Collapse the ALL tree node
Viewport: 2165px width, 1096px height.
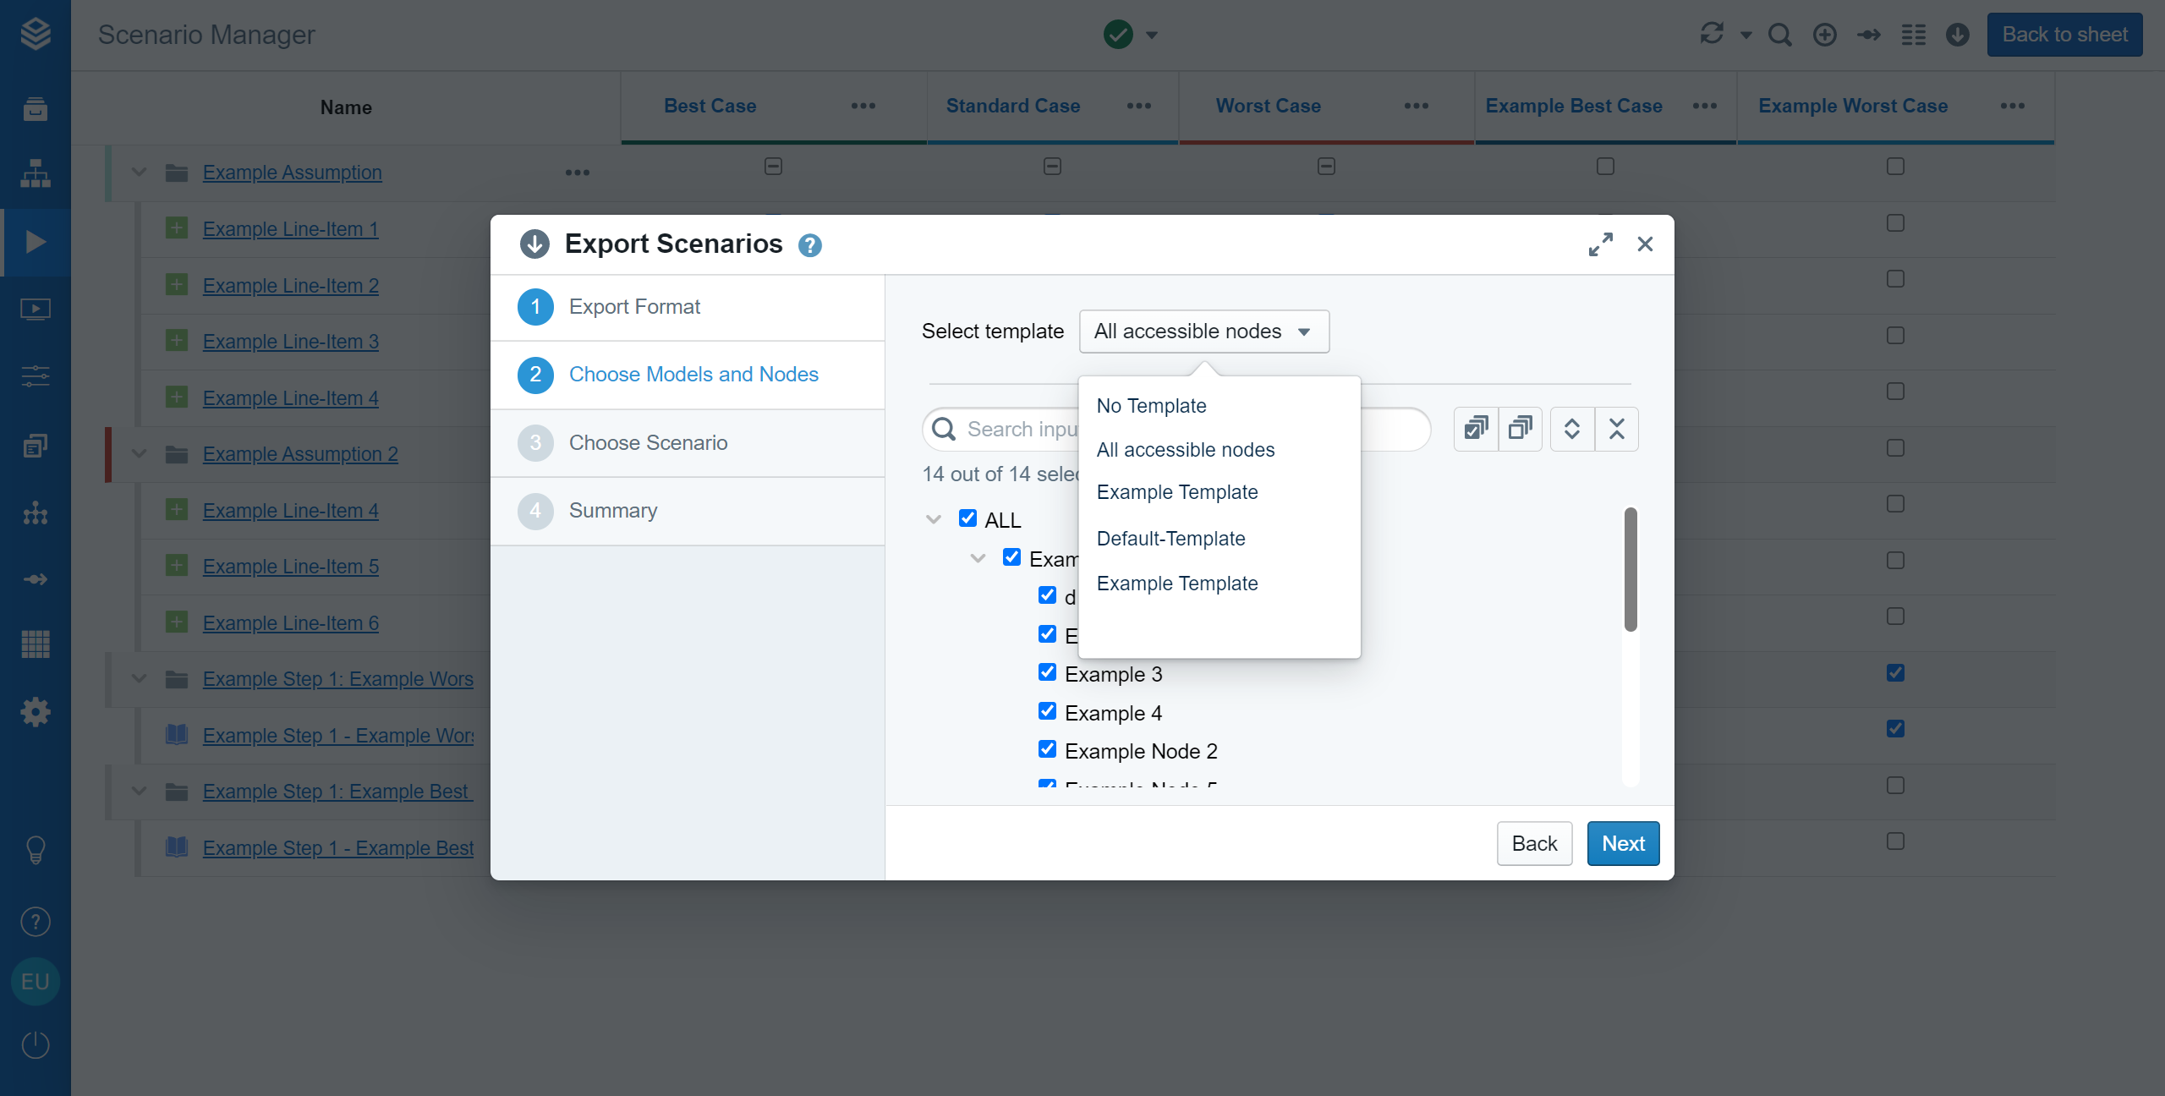pos(934,519)
